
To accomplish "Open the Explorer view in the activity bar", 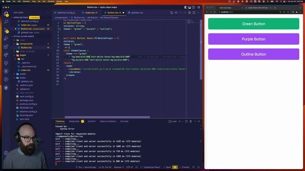I will point(6,14).
